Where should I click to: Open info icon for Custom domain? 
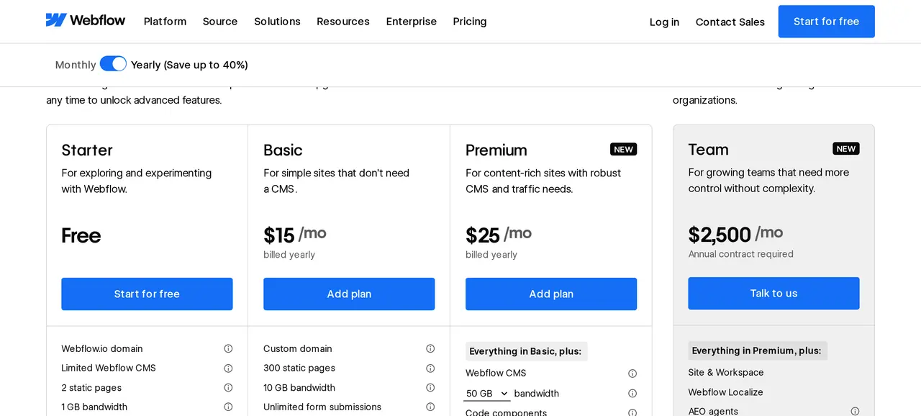[x=430, y=348]
